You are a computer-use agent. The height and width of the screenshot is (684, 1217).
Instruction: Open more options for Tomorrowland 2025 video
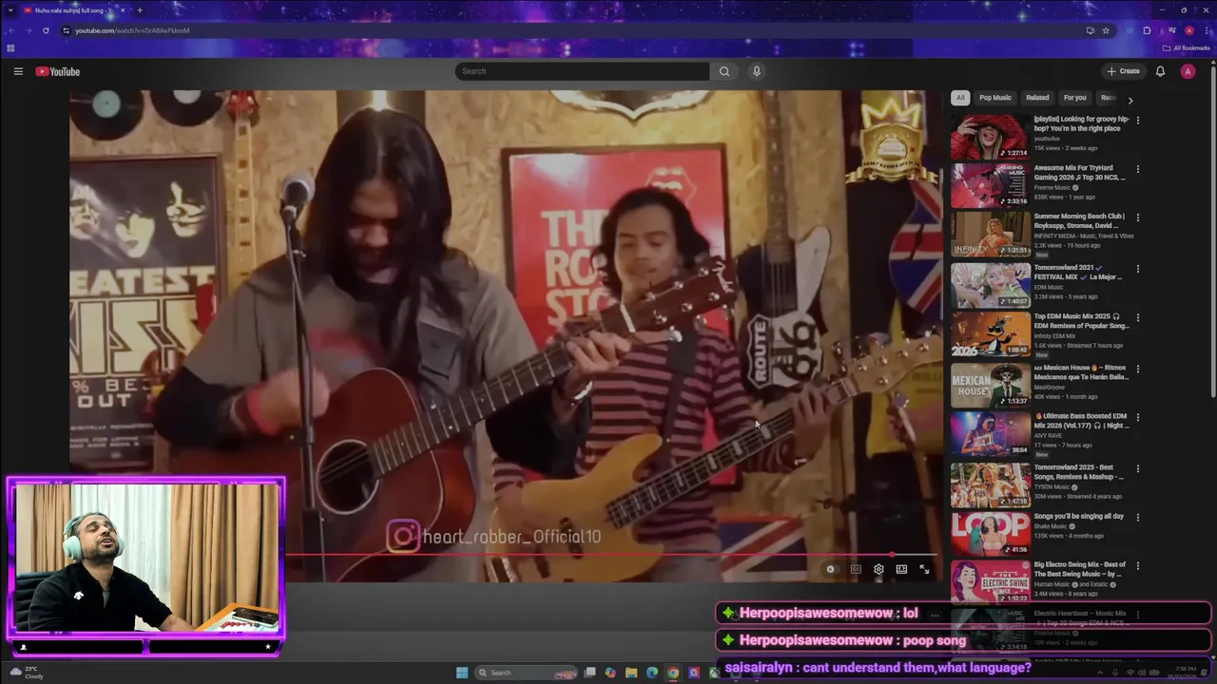coord(1137,468)
